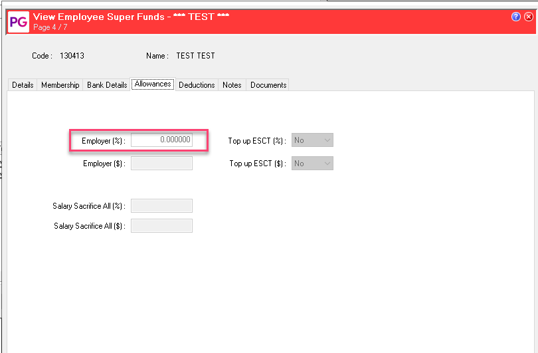Expand the Top up ESCT ($) dropdown

tap(312, 164)
